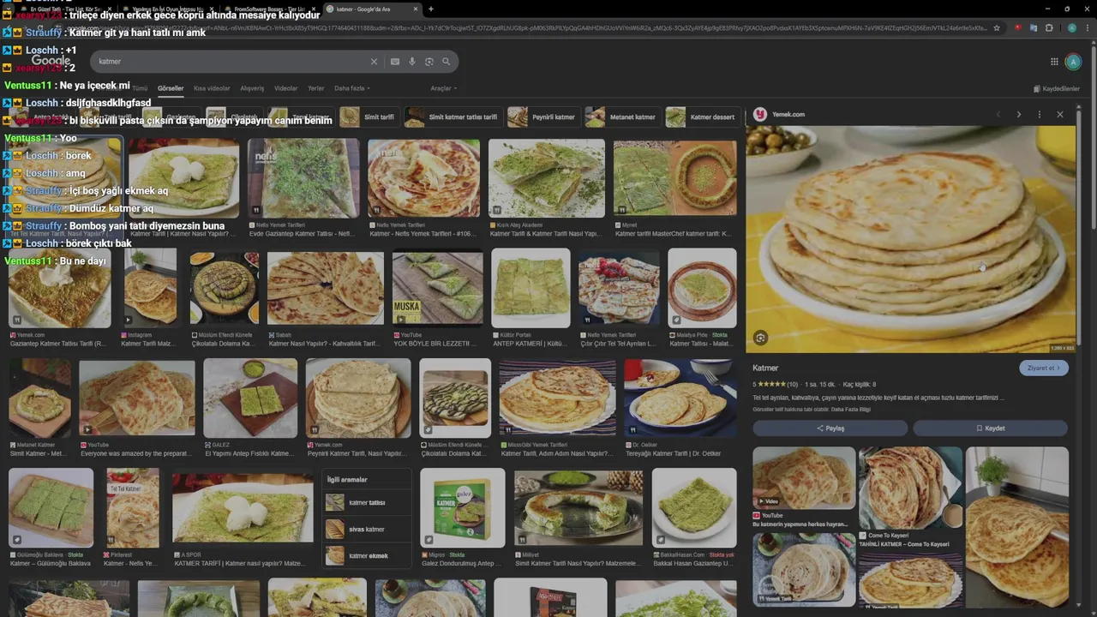The height and width of the screenshot is (617, 1097).
Task: Select the Simit tarifi suggestion chip
Action: click(x=369, y=117)
